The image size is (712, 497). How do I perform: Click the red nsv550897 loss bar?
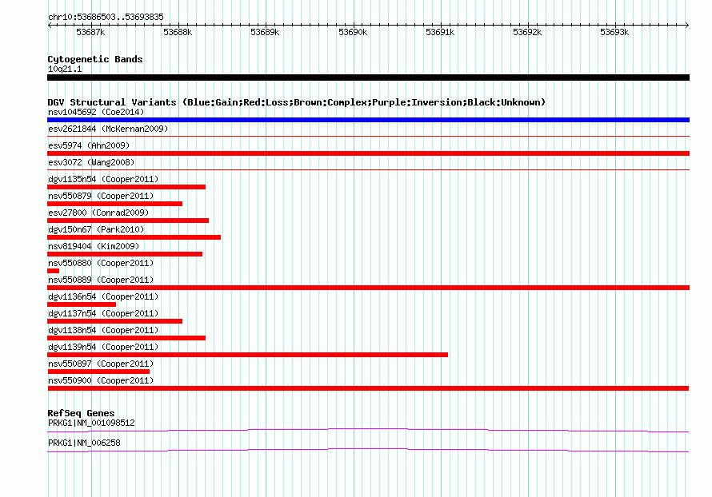pyautogui.click(x=98, y=372)
